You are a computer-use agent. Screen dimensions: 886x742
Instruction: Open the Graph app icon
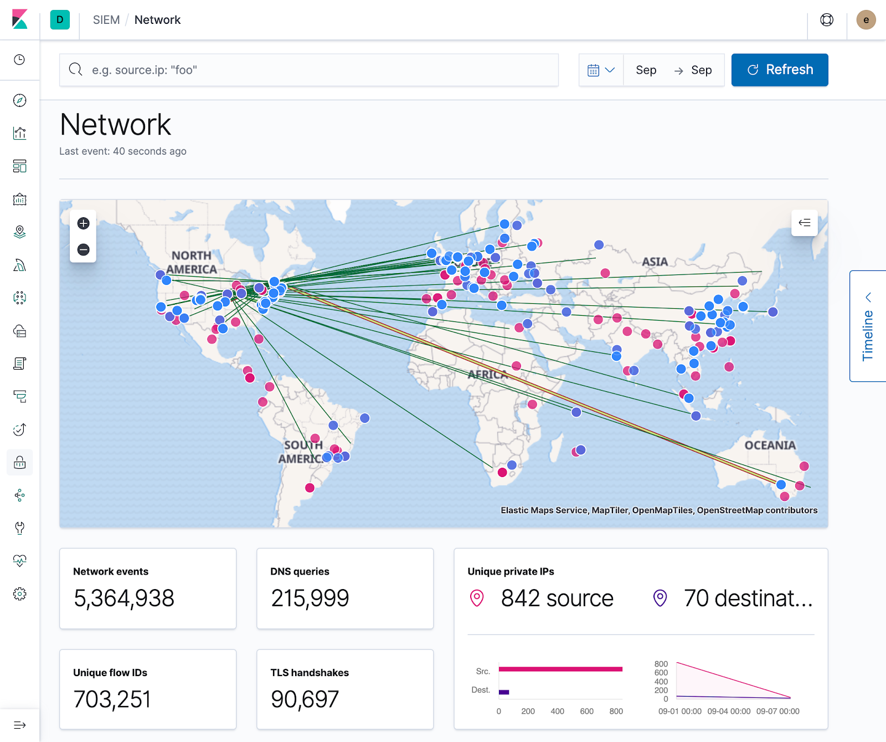pyautogui.click(x=20, y=495)
